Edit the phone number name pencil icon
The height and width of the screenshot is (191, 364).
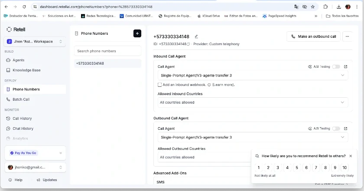(x=196, y=36)
